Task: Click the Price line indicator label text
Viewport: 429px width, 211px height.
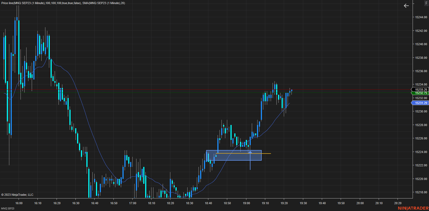Action: click(41, 3)
